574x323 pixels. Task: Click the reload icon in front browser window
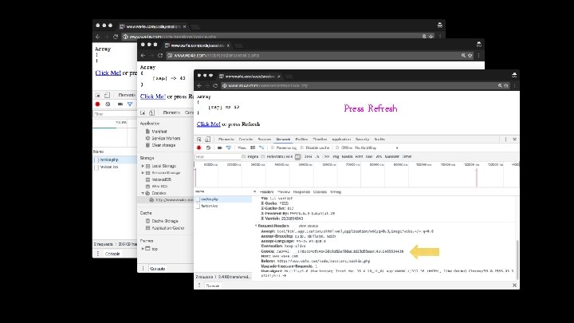tap(215, 85)
